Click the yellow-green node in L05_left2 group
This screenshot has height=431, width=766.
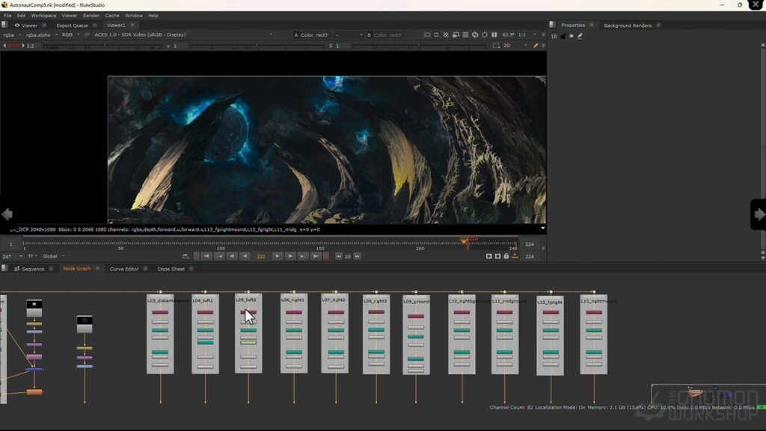coord(248,343)
